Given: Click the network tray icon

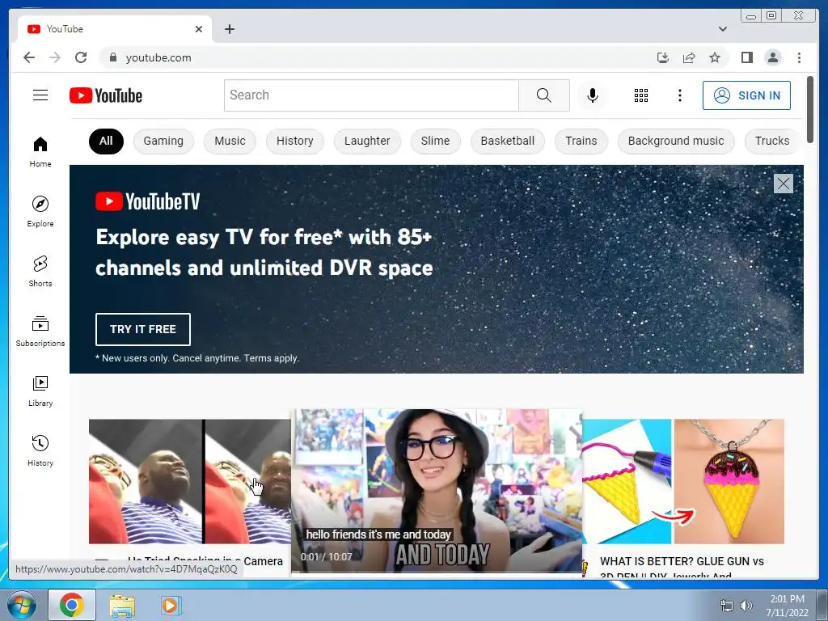Looking at the screenshot, I should pyautogui.click(x=727, y=606).
